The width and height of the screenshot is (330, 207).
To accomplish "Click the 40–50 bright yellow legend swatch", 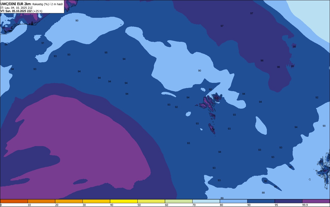I will [x=124, y=201].
